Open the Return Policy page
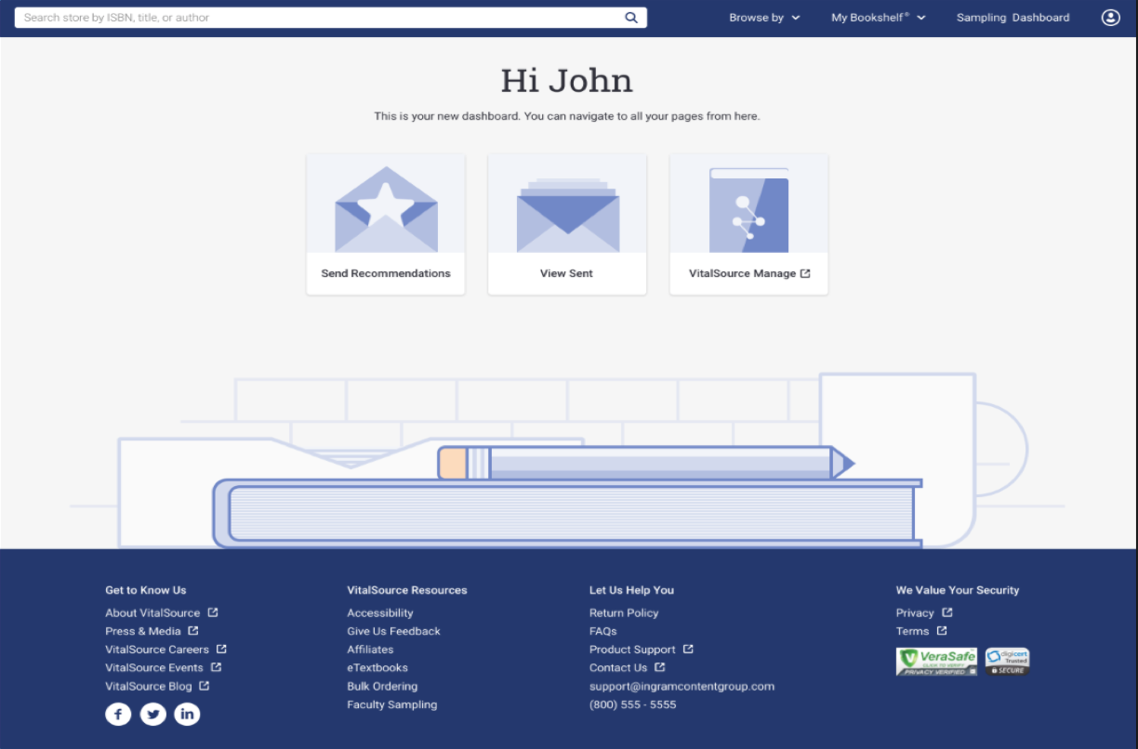 coord(623,612)
